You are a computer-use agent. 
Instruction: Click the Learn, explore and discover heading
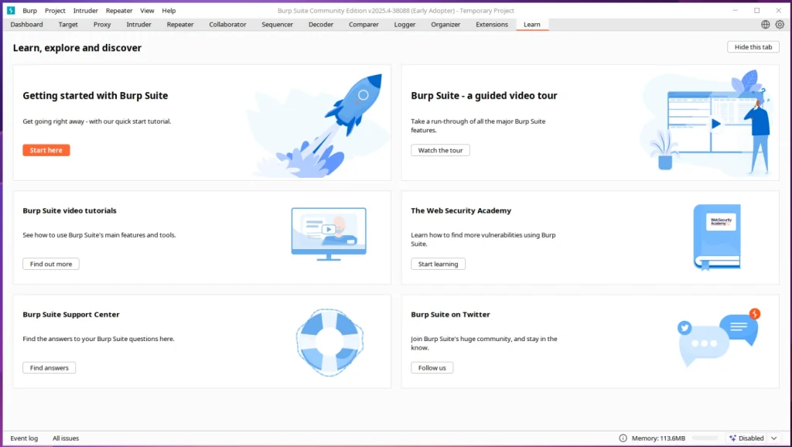click(77, 48)
